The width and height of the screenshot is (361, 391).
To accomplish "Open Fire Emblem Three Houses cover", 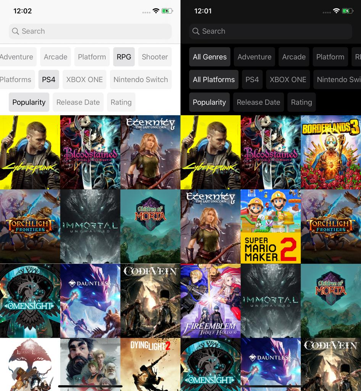I will click(211, 301).
